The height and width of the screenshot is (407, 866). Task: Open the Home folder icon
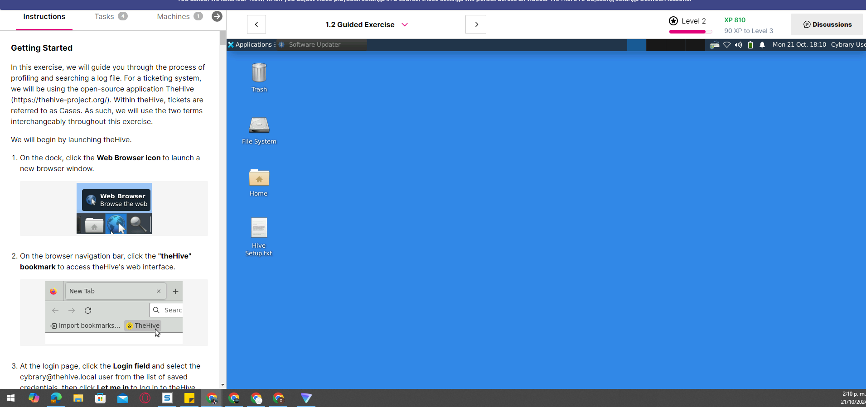click(259, 178)
